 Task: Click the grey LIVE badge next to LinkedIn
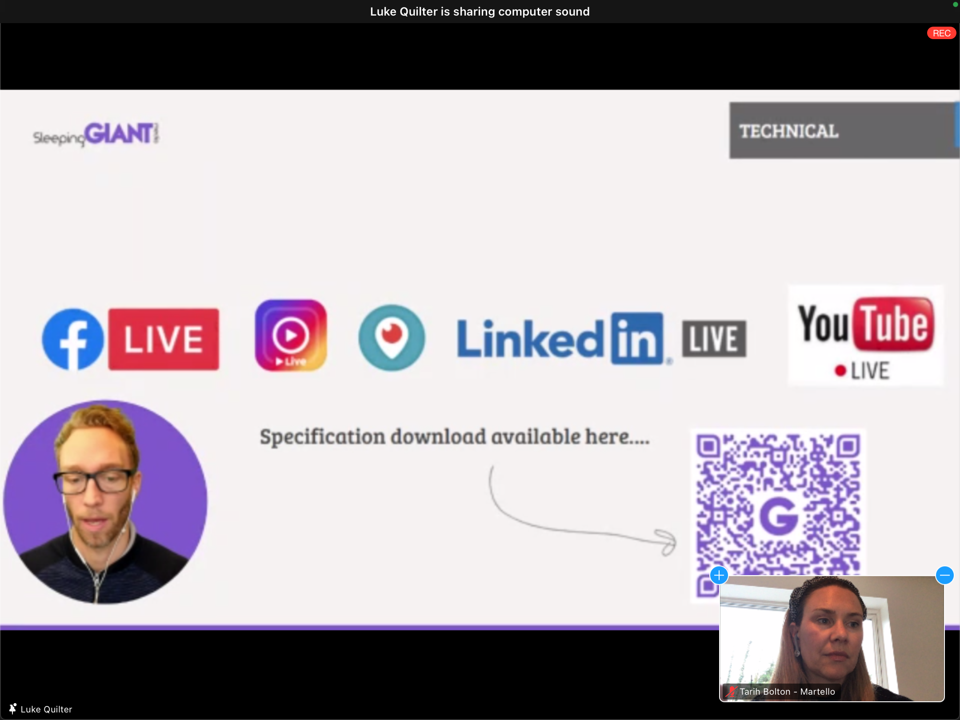click(714, 339)
